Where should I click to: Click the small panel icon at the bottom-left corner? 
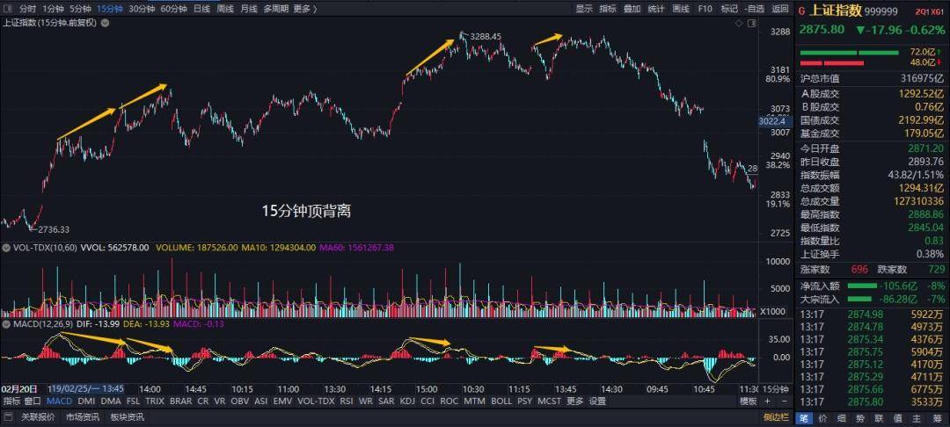coord(9,416)
